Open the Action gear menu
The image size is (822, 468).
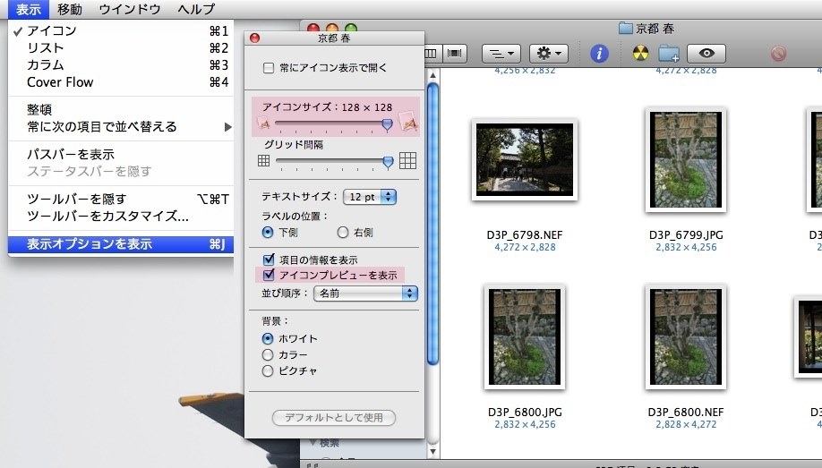pos(549,53)
